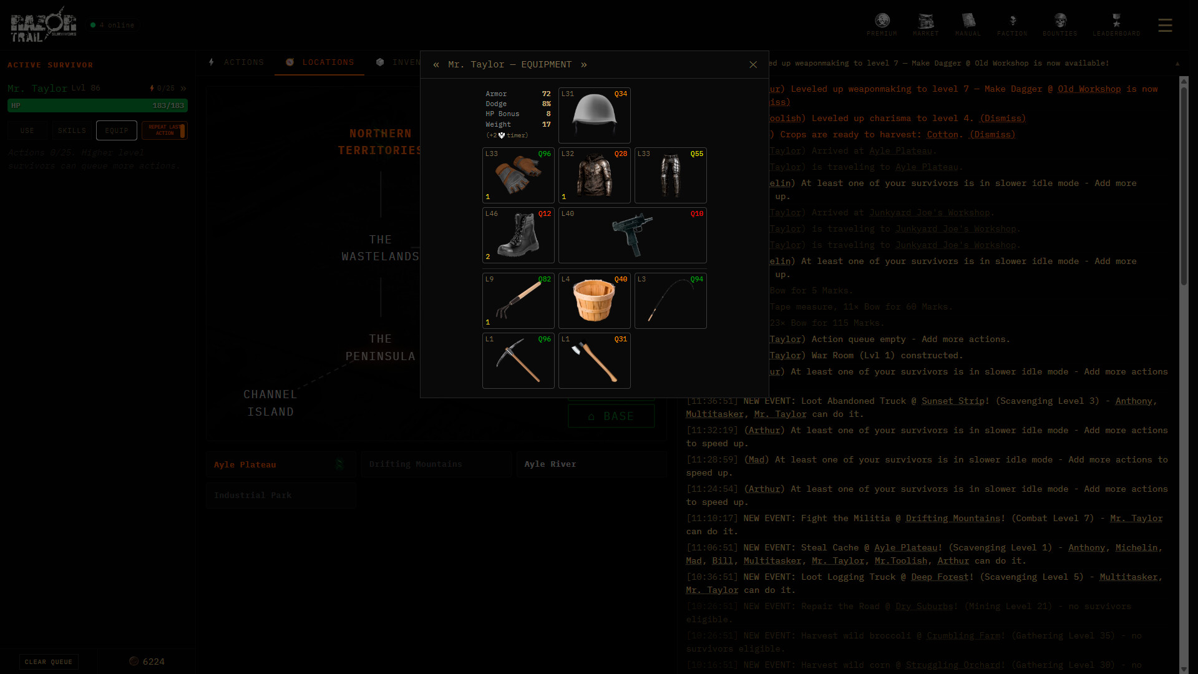The width and height of the screenshot is (1198, 674).
Task: Open the Manual icon
Action: (x=968, y=25)
